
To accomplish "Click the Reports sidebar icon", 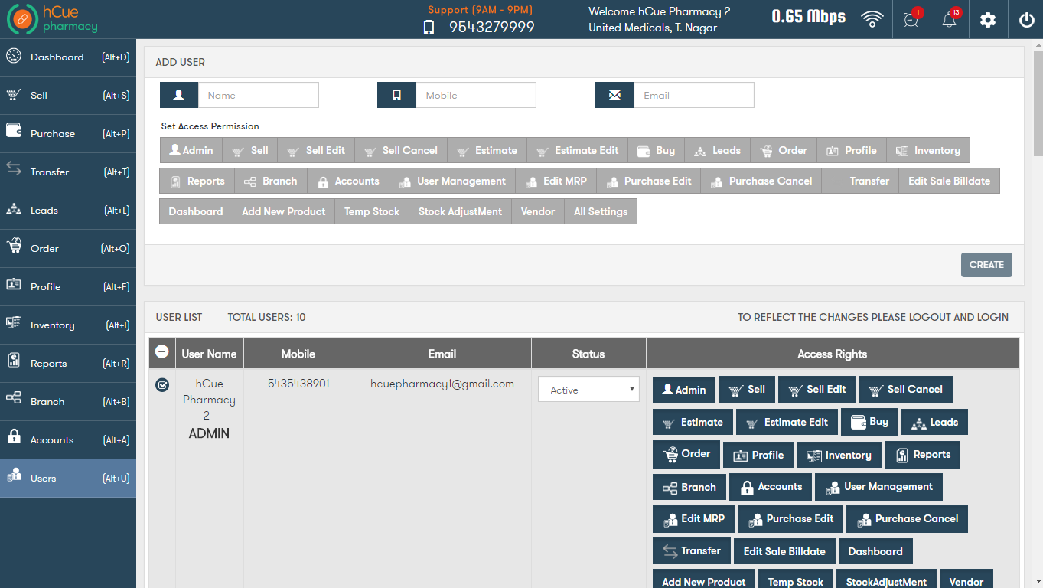I will pyautogui.click(x=14, y=361).
